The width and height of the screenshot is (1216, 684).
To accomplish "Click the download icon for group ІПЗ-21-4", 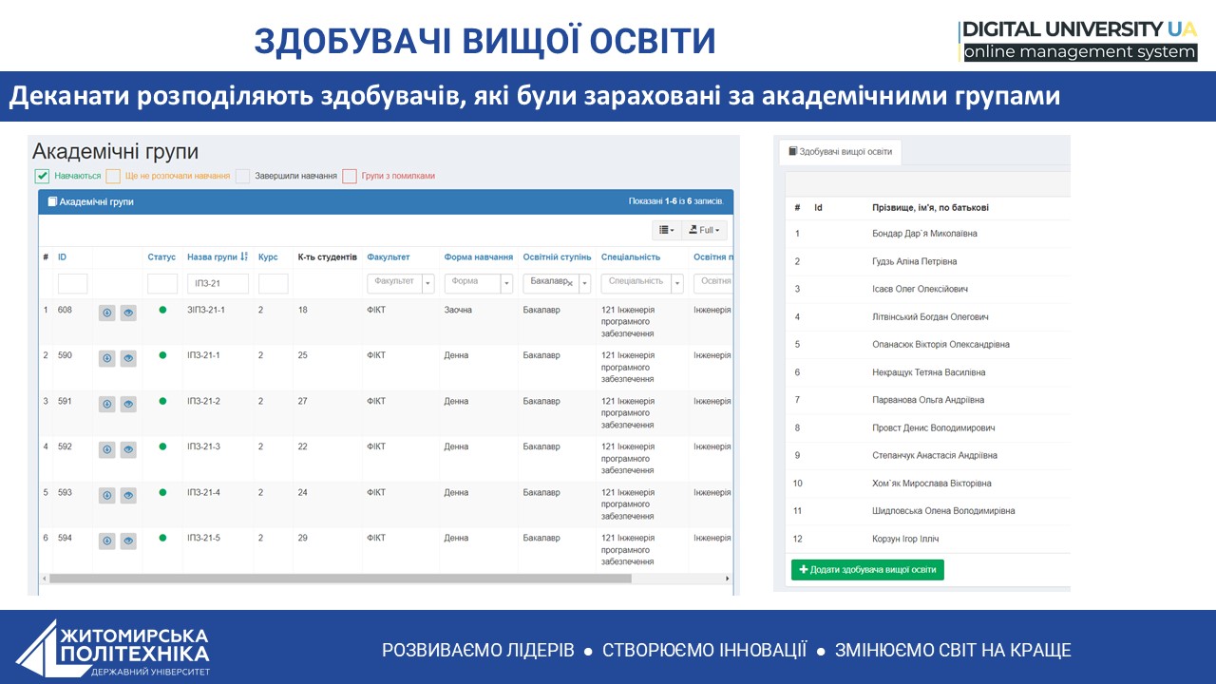I will pos(107,496).
